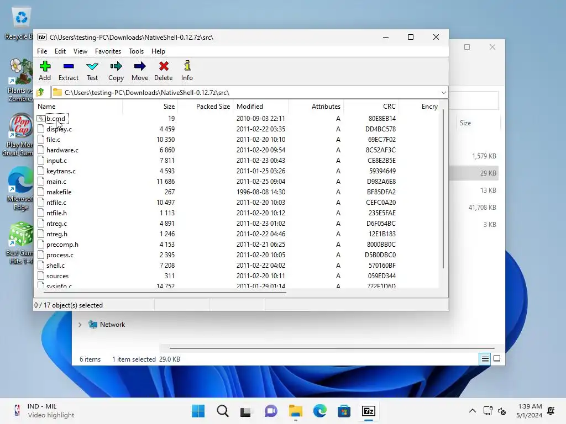The image size is (566, 424).
Task: Select the input.c file
Action: (x=56, y=161)
